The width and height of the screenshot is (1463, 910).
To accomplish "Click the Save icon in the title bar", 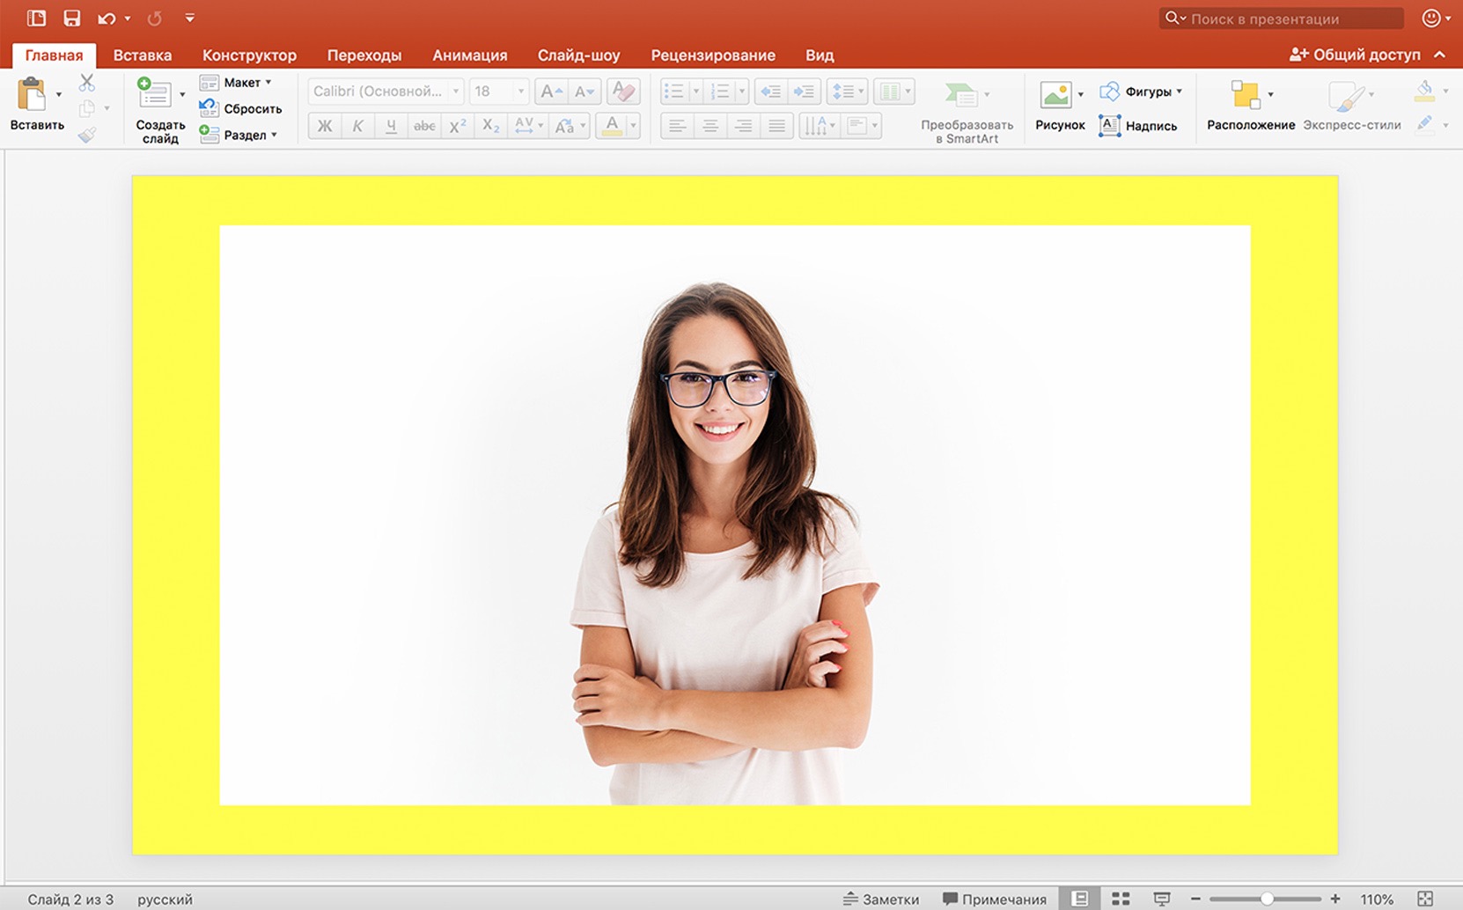I will 71,18.
